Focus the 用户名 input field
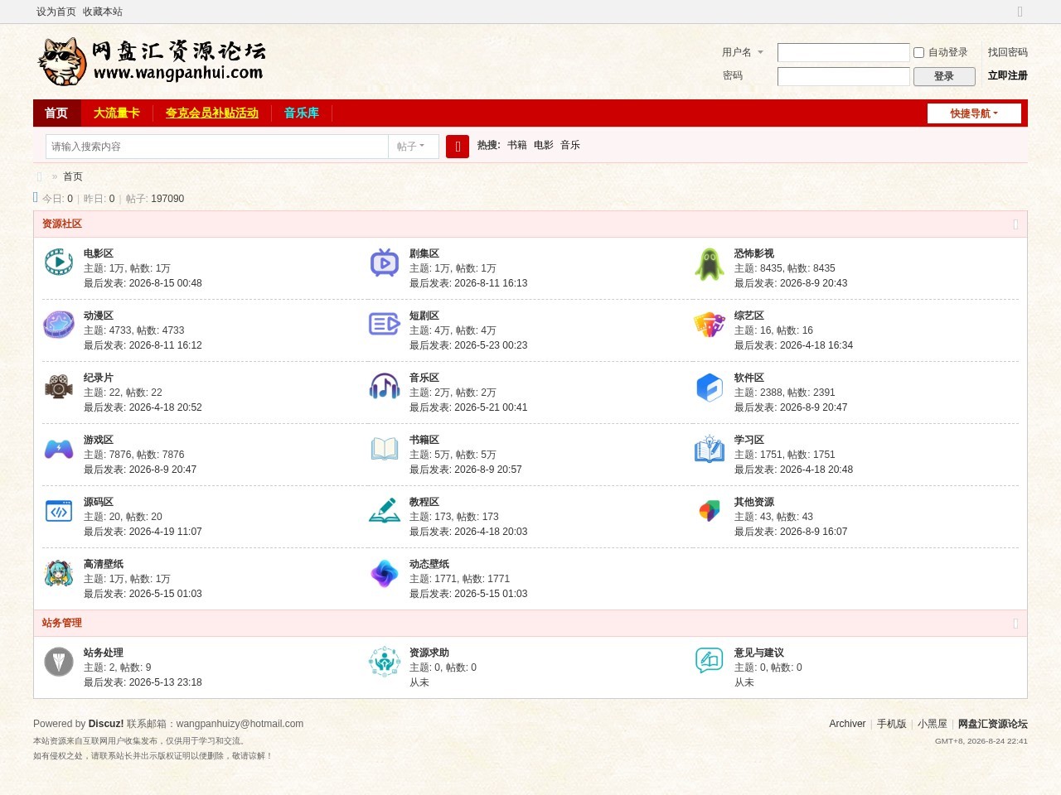This screenshot has height=795, width=1061. 844,52
